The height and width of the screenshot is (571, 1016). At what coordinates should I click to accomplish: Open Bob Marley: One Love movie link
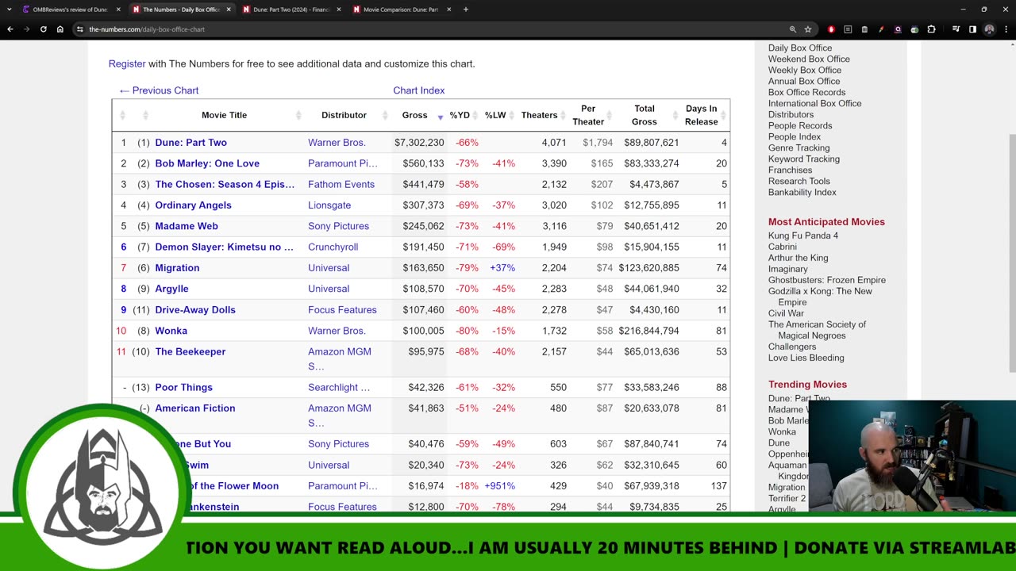(207, 163)
